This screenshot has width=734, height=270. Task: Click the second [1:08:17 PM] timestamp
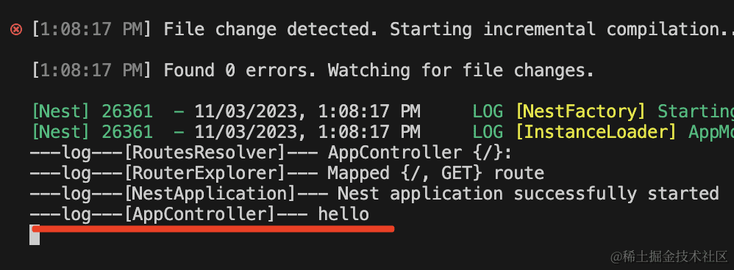pyautogui.click(x=91, y=70)
